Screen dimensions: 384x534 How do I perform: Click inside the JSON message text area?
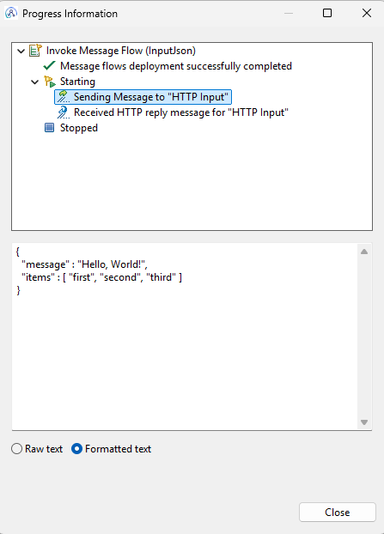tap(185, 337)
